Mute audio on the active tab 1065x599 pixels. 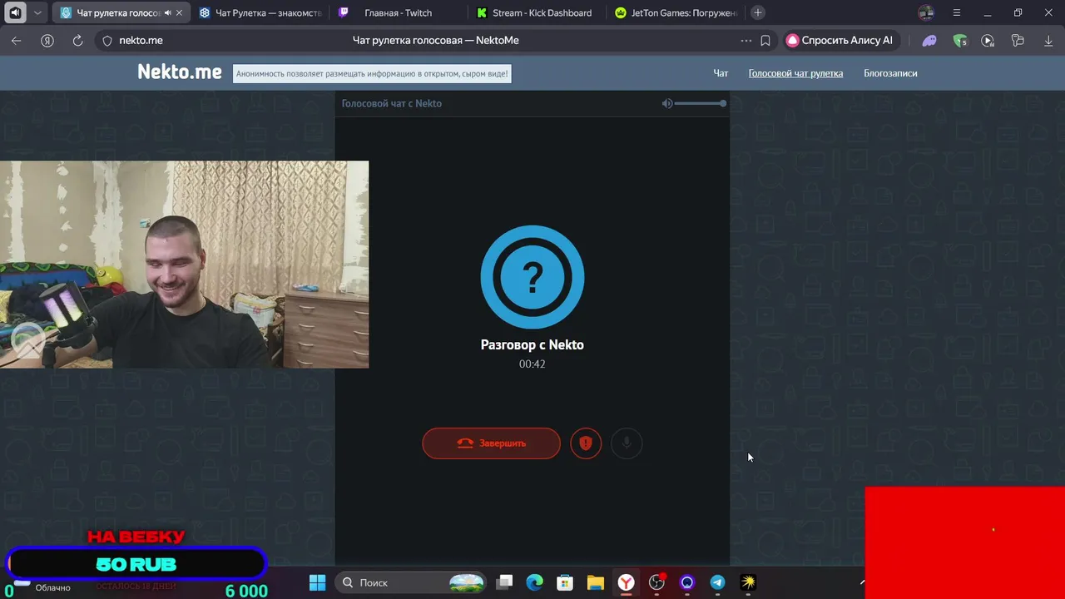tap(168, 12)
